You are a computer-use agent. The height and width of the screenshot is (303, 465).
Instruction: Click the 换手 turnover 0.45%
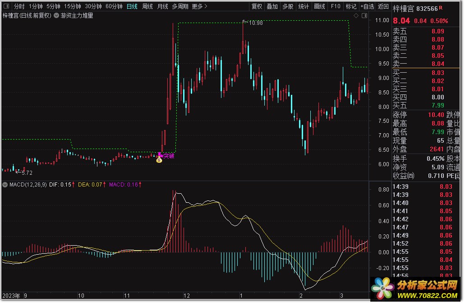click(x=435, y=158)
